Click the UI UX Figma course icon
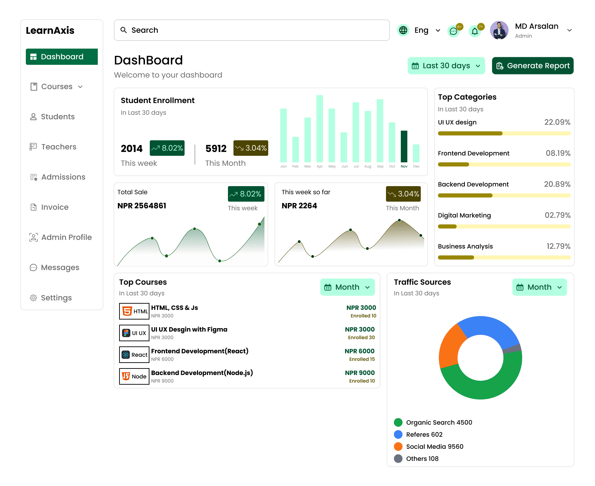Screen dimensions: 595x486 [x=134, y=333]
